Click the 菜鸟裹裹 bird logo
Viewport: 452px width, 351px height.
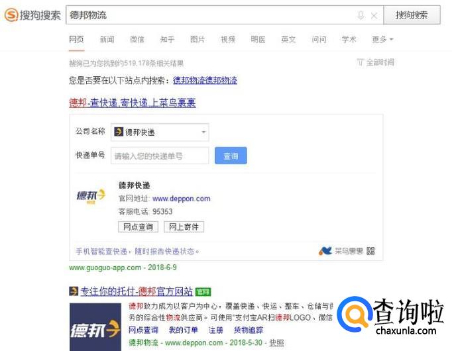325,251
